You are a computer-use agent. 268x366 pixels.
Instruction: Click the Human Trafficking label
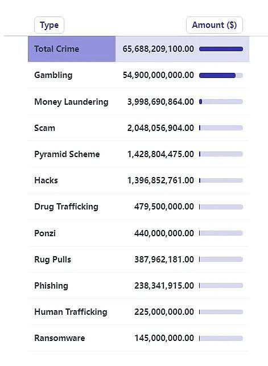[x=71, y=312]
